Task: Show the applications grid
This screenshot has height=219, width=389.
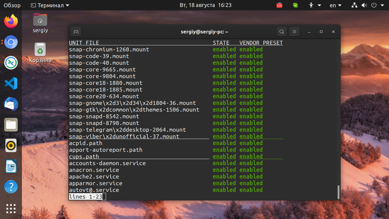Action: click(11, 209)
